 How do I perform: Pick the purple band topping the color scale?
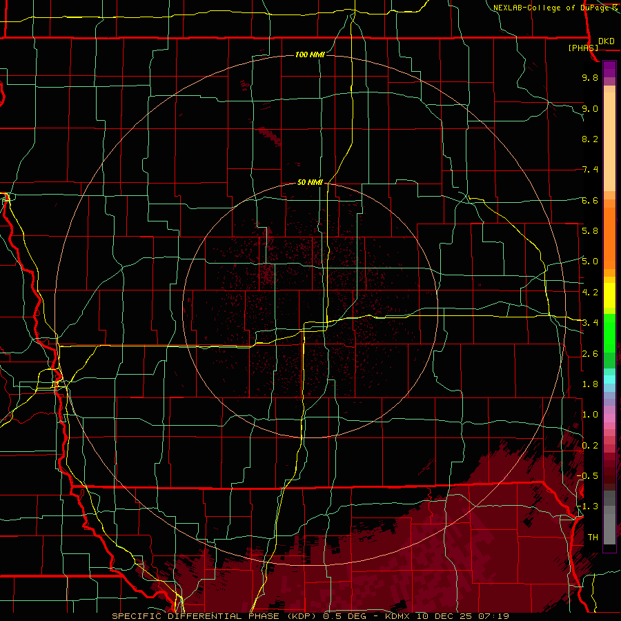tap(609, 69)
